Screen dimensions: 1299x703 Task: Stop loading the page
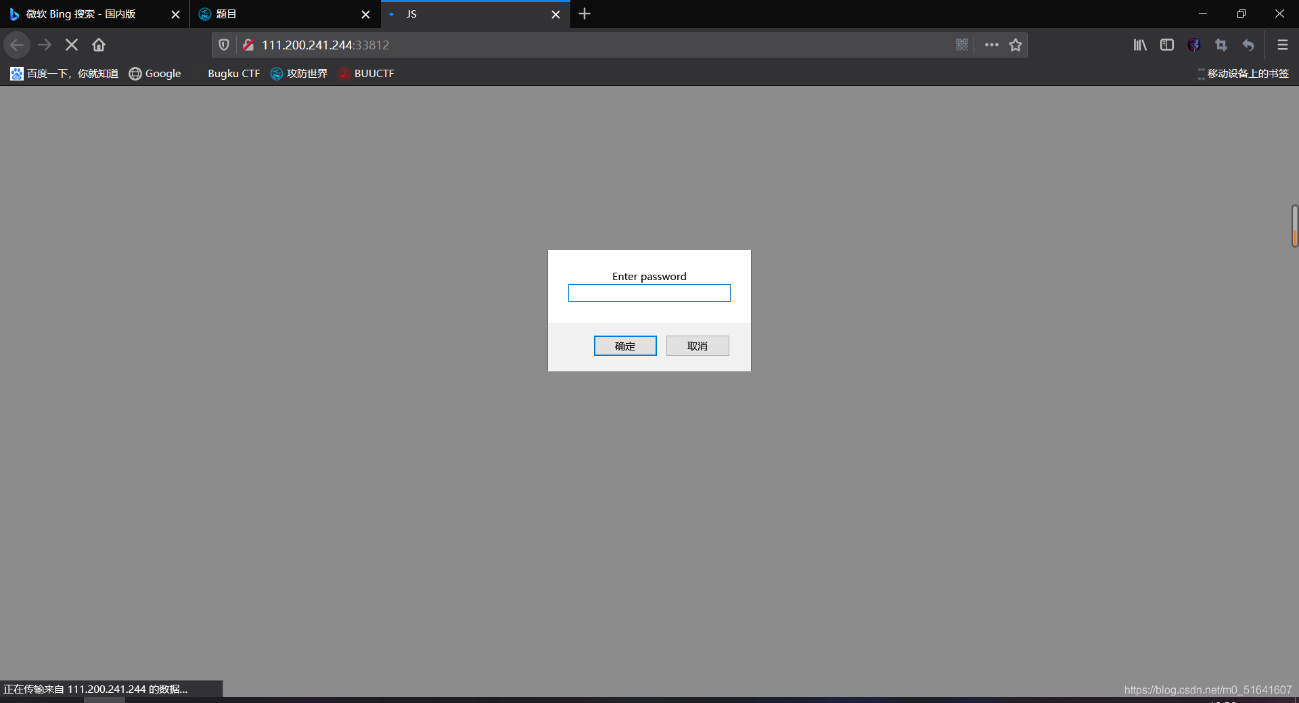72,45
